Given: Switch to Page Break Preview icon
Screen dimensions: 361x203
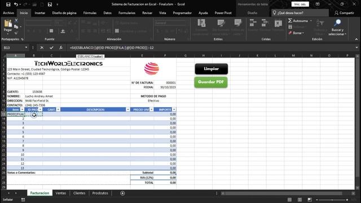Looking at the screenshot, I should (x=310, y=200).
